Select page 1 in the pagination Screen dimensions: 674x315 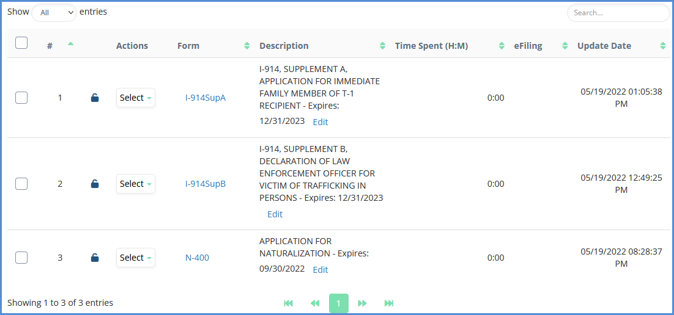pos(338,303)
